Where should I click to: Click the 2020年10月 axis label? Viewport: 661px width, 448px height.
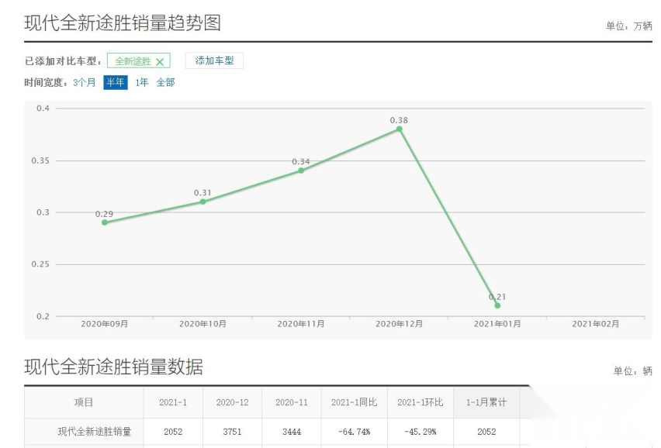coord(202,324)
